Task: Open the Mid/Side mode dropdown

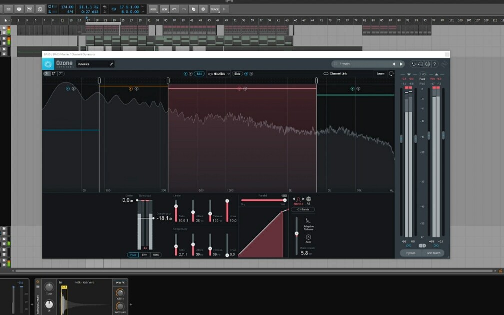Action: (219, 74)
